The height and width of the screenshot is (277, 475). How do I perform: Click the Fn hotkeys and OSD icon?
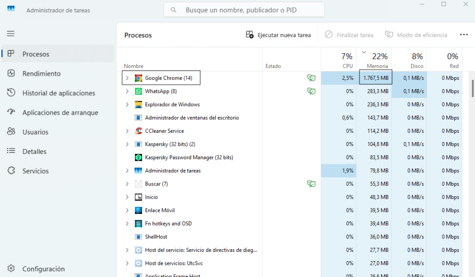tap(138, 224)
